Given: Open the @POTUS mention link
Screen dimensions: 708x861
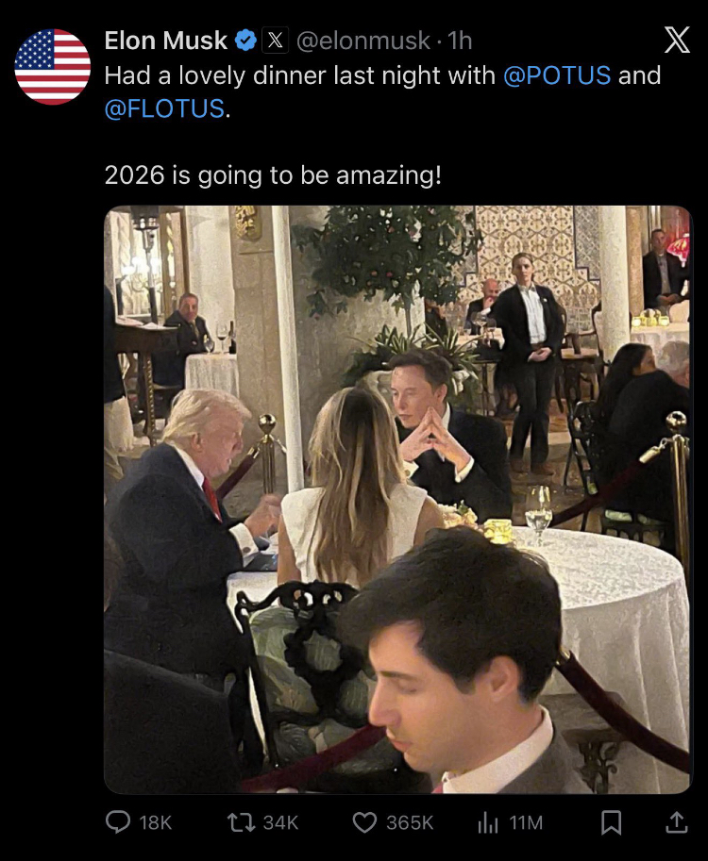Looking at the screenshot, I should (x=557, y=75).
